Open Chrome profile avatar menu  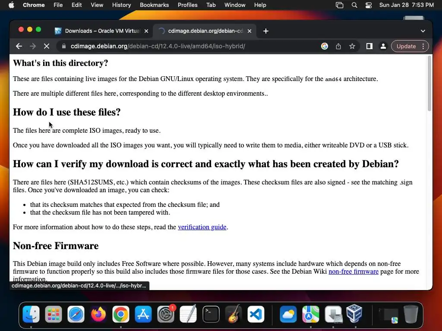(x=383, y=46)
